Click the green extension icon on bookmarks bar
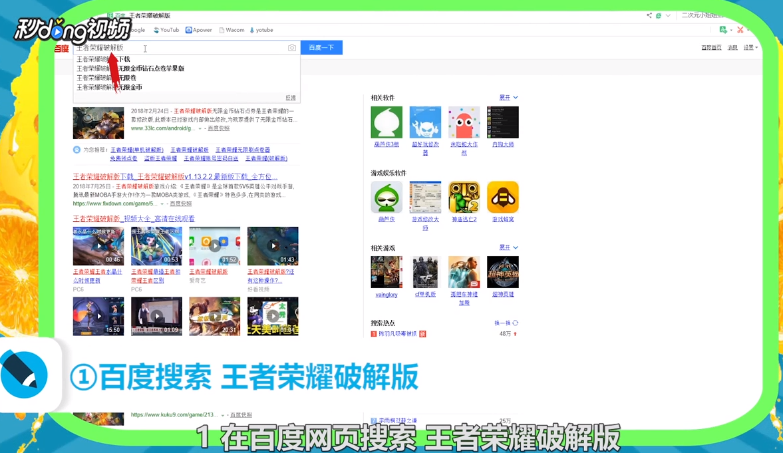783x453 pixels. 723,30
